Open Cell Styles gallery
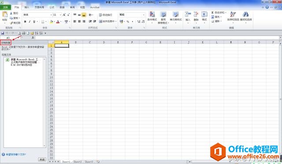 176,18
